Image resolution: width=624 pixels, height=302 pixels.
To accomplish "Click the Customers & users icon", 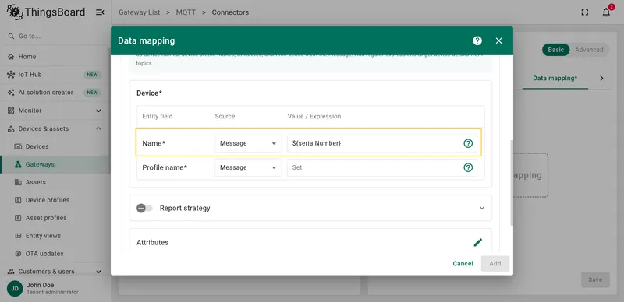I will coord(11,272).
